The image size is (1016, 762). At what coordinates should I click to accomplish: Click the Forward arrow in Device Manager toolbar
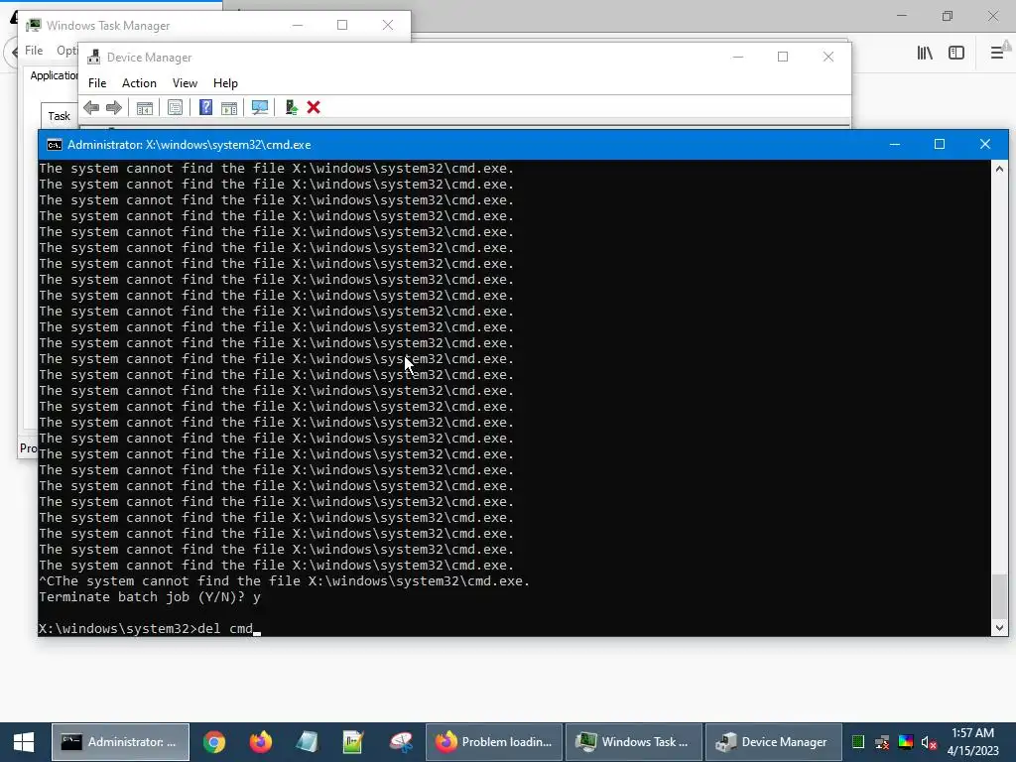pos(114,107)
